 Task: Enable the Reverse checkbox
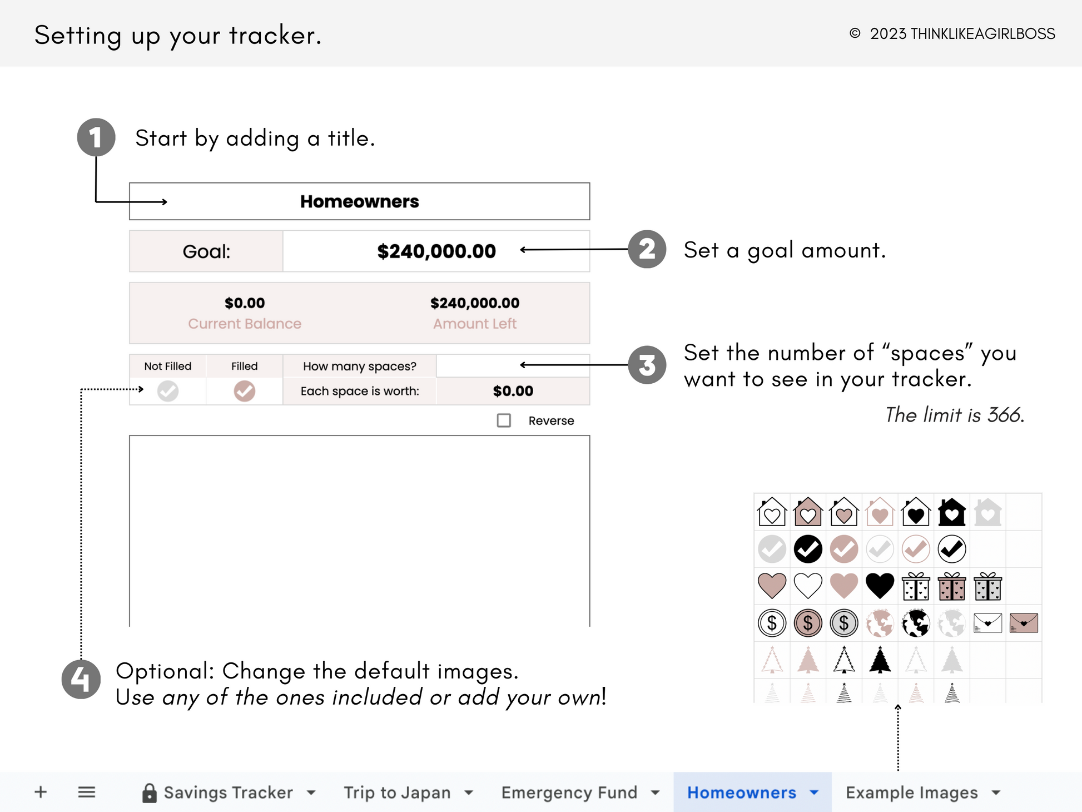click(504, 420)
